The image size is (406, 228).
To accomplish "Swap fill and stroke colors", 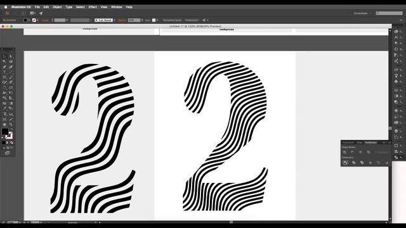I will pyautogui.click(x=11, y=129).
